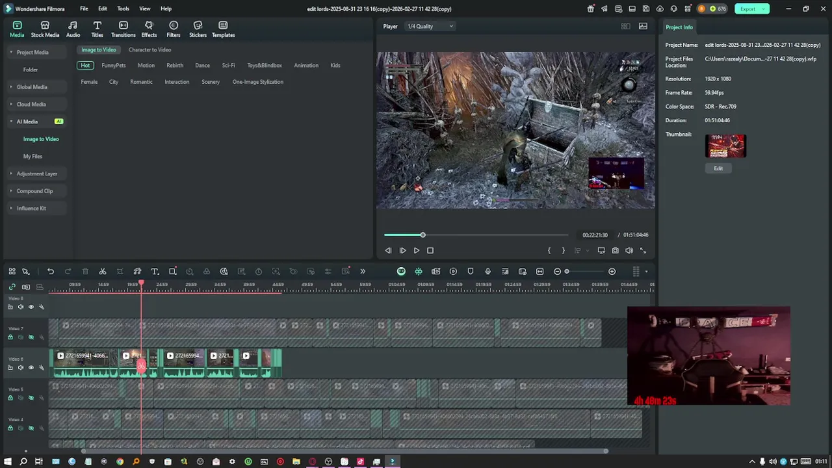Choose the One-Image Stylization category
The width and height of the screenshot is (832, 468).
[x=258, y=82]
